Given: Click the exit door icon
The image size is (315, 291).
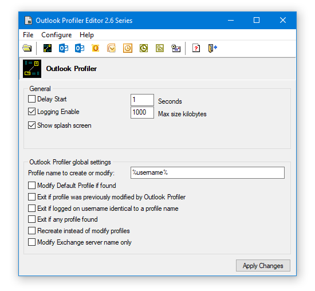Looking at the screenshot, I should [x=212, y=48].
